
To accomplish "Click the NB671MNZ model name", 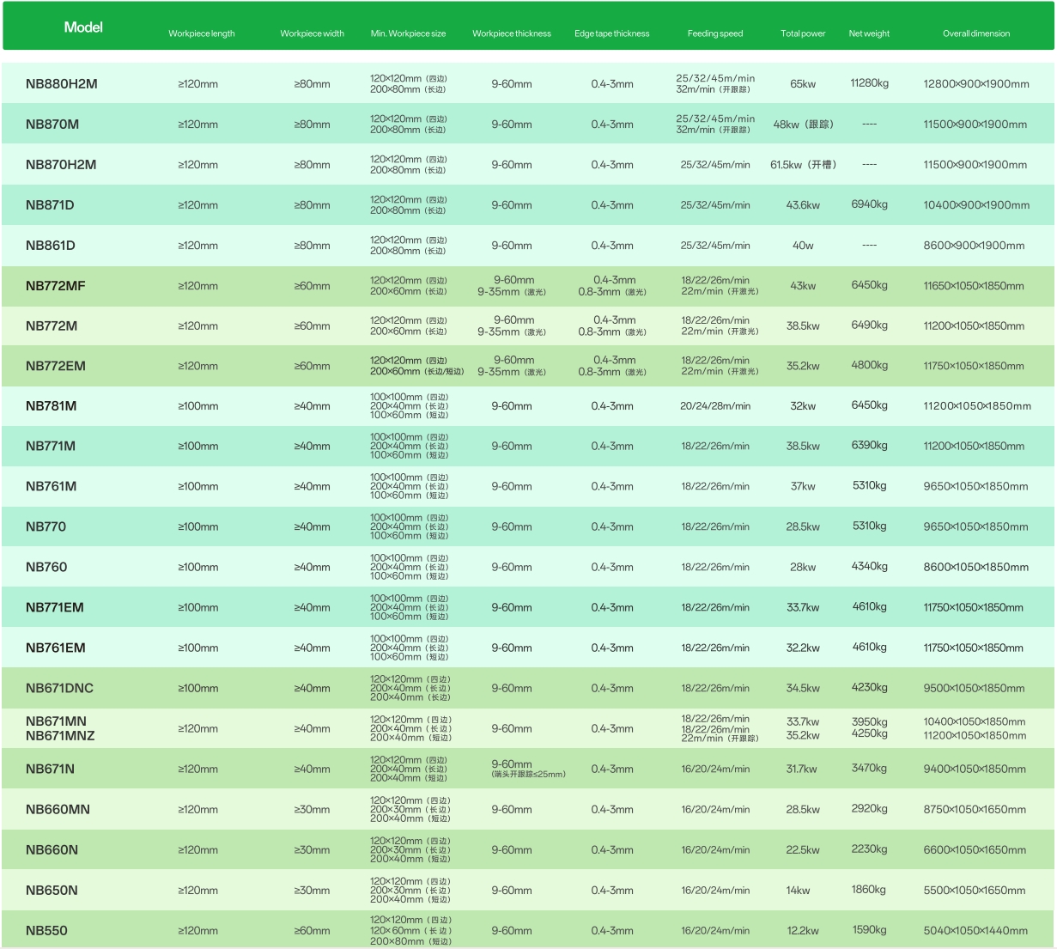I will 60,736.
